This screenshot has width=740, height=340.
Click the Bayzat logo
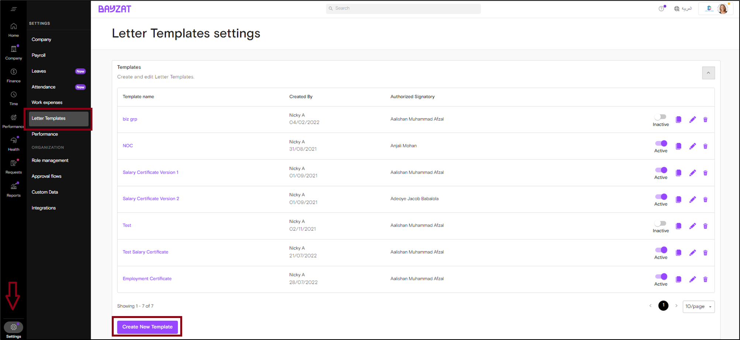(x=115, y=9)
